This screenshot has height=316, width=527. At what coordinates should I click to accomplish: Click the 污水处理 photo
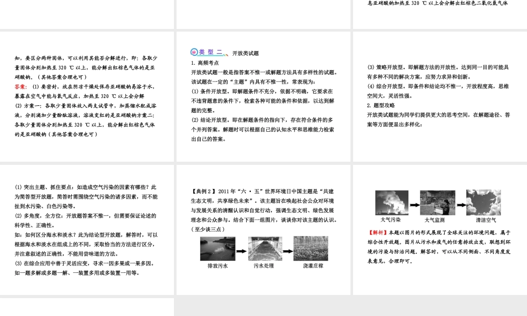(x=265, y=249)
